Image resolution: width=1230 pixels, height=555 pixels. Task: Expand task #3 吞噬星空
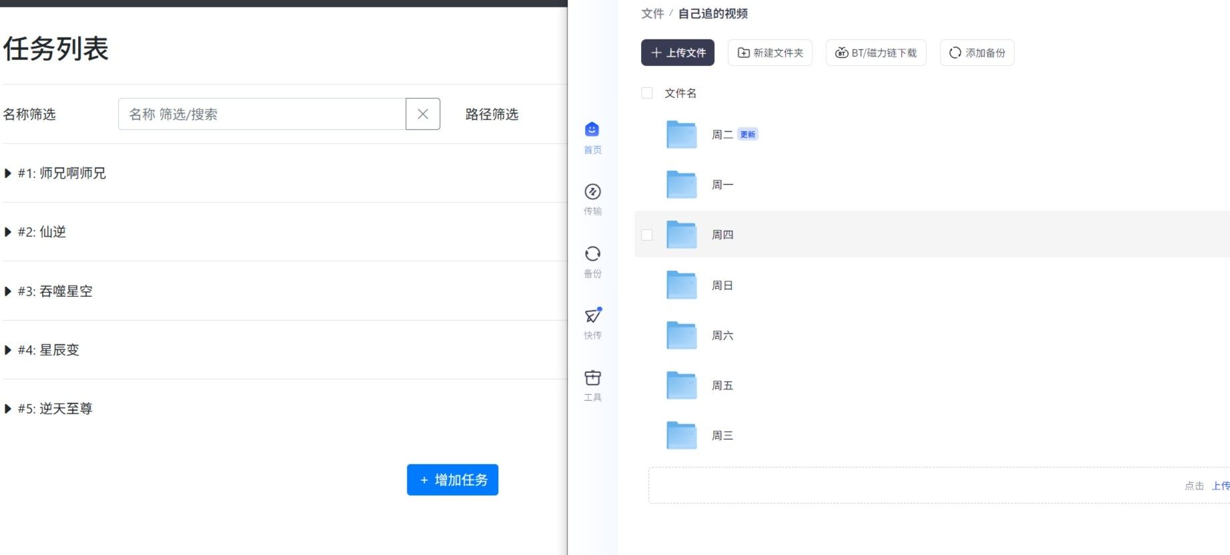point(8,292)
